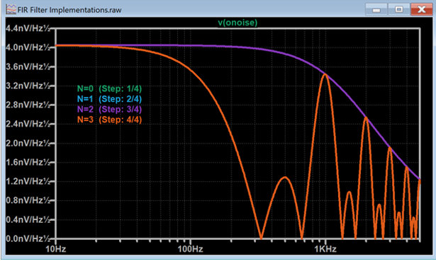Viewport: 436px width, 261px height.
Task: Click the waveform icon in title bar
Action: click(x=11, y=9)
